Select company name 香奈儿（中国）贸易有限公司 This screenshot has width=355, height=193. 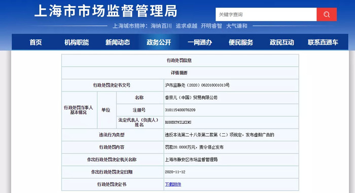pos(191,98)
